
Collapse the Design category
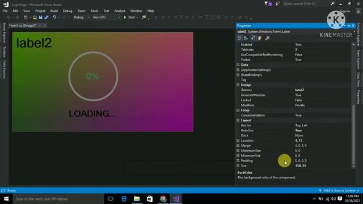(238, 85)
